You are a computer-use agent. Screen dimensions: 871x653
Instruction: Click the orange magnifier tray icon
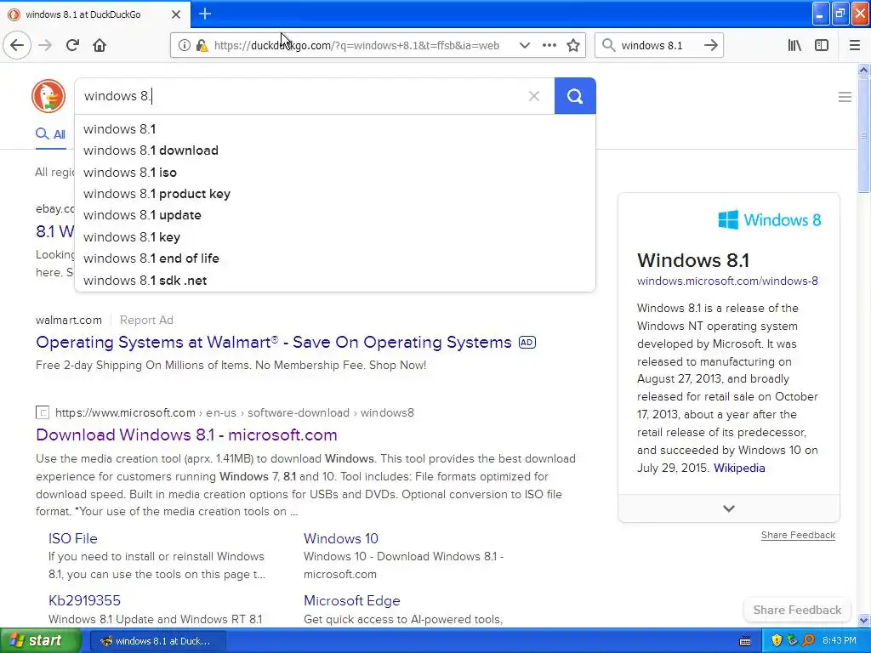[x=808, y=641]
